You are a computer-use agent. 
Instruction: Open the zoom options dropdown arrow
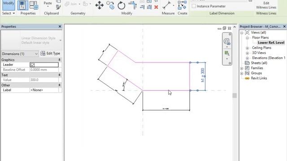227,59
